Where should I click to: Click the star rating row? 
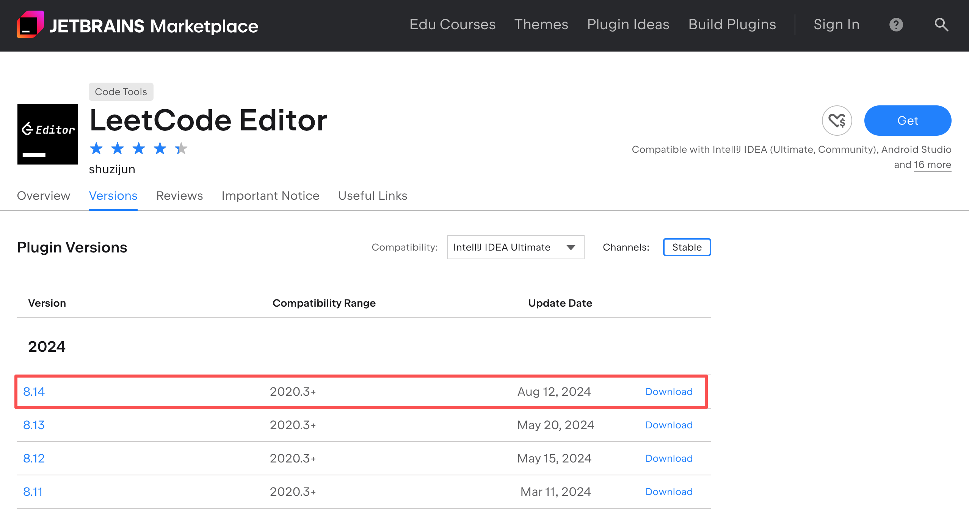tap(139, 148)
